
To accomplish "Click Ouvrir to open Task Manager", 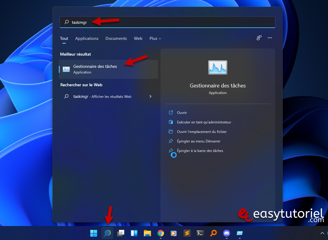I will 182,113.
